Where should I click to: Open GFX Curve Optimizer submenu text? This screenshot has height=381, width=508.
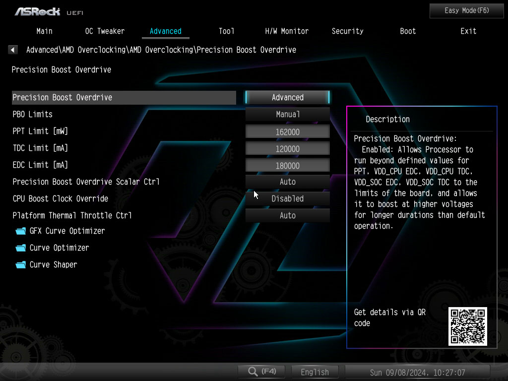[x=67, y=231]
